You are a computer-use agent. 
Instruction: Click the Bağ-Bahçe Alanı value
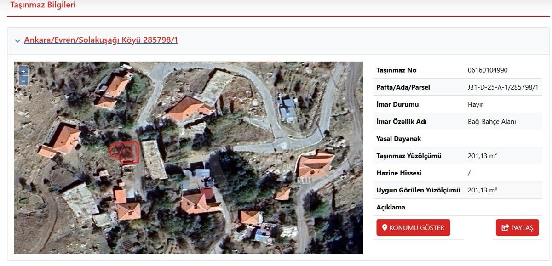click(492, 122)
